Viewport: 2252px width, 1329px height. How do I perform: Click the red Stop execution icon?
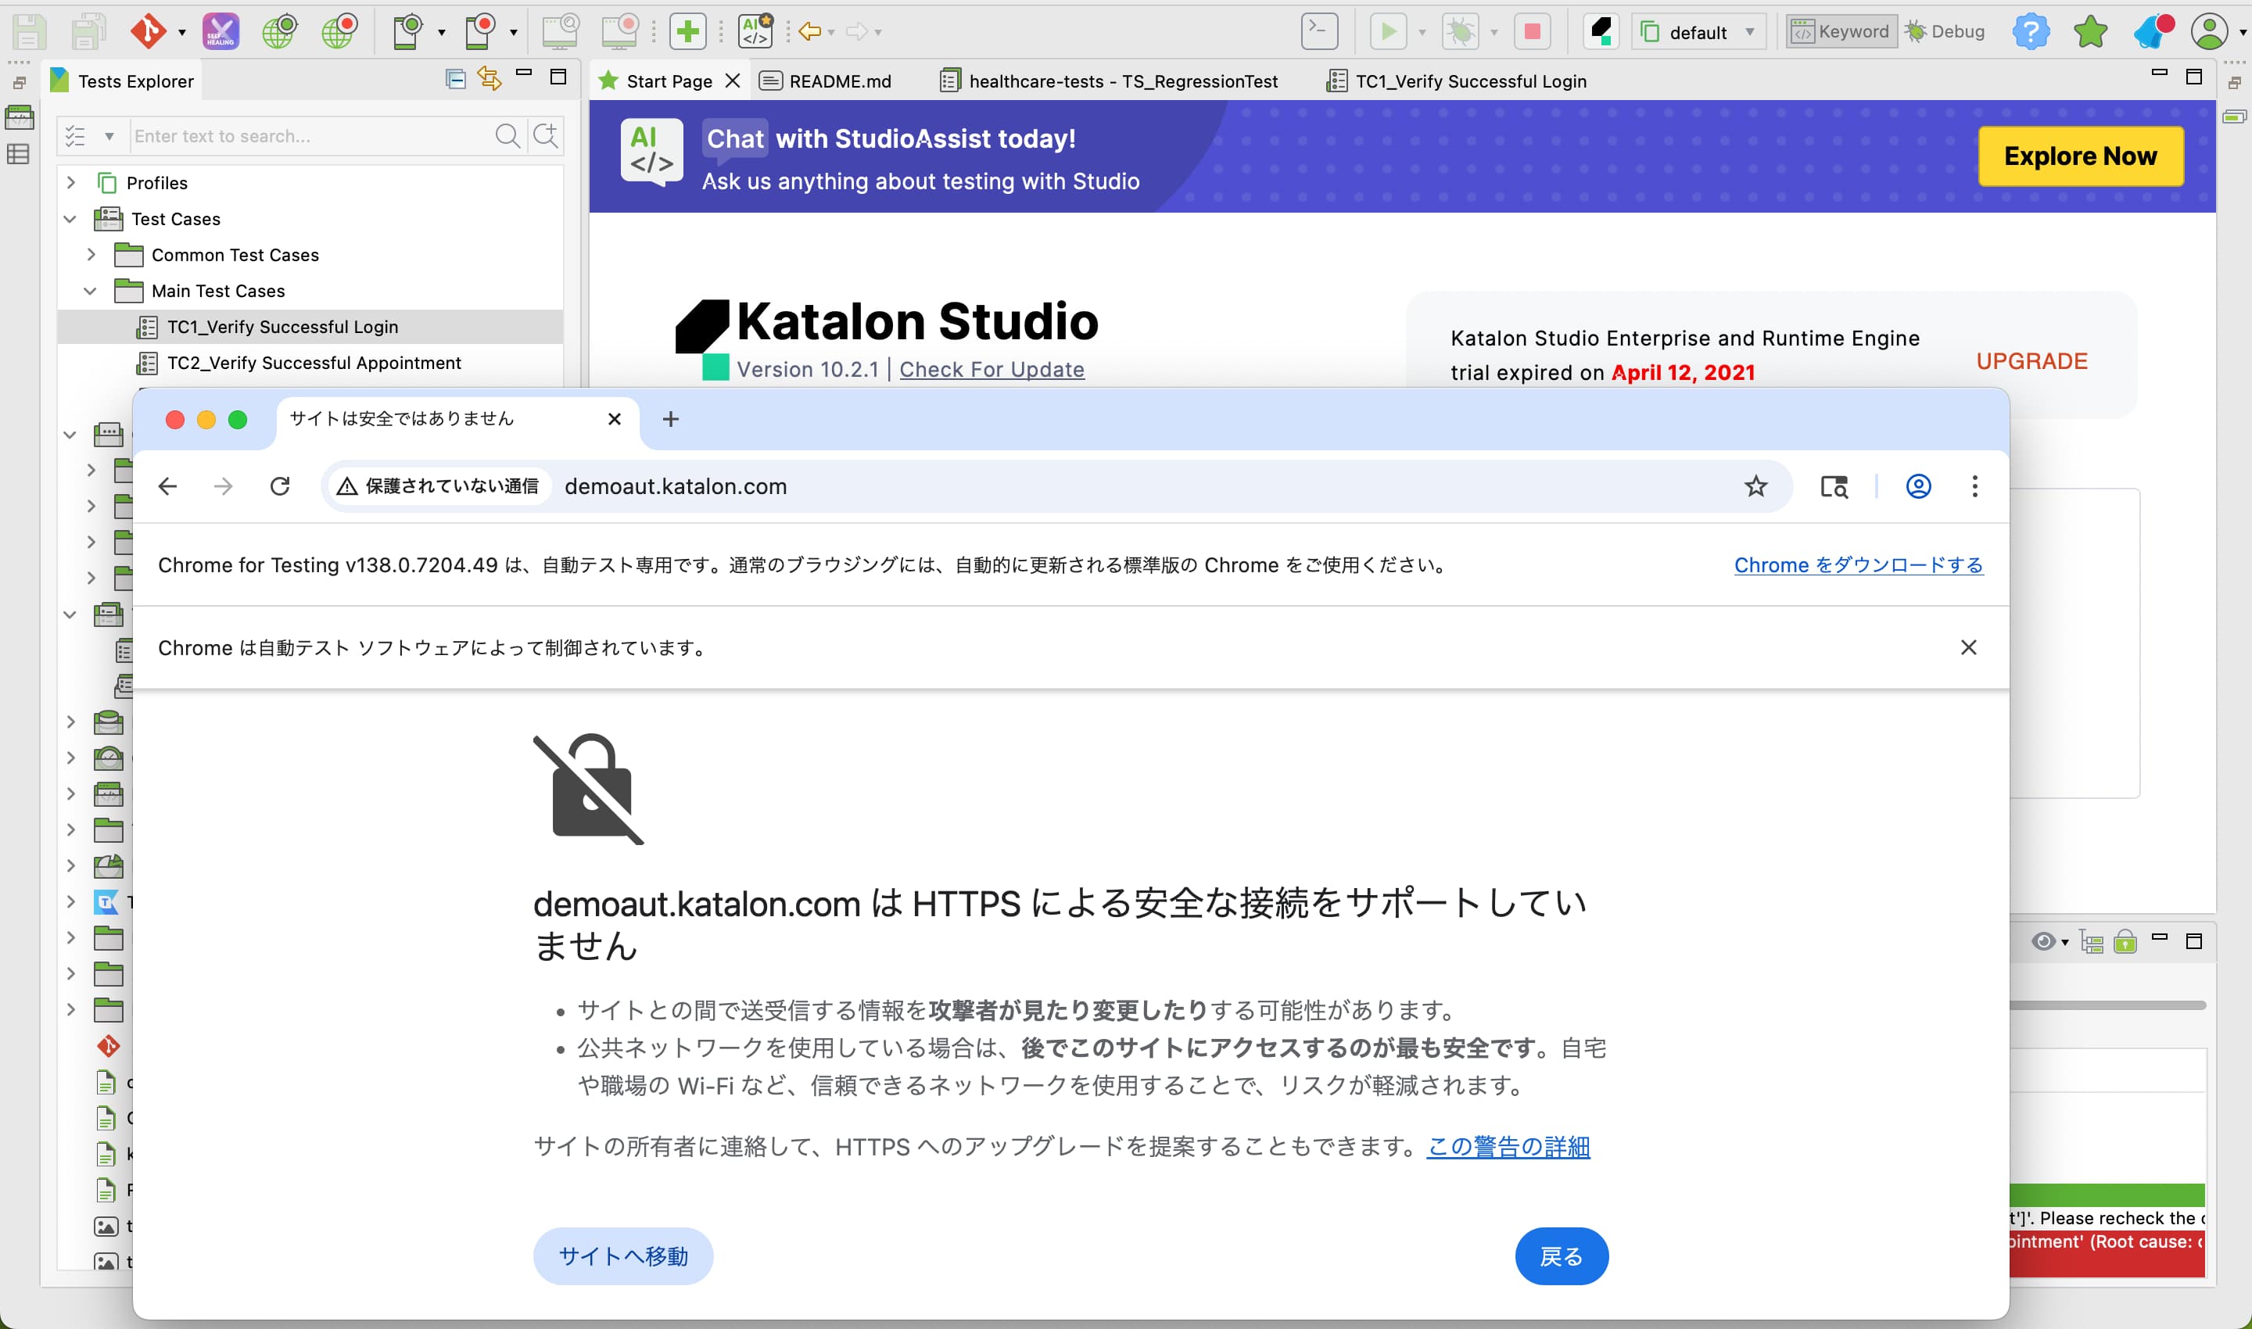[x=1533, y=31]
